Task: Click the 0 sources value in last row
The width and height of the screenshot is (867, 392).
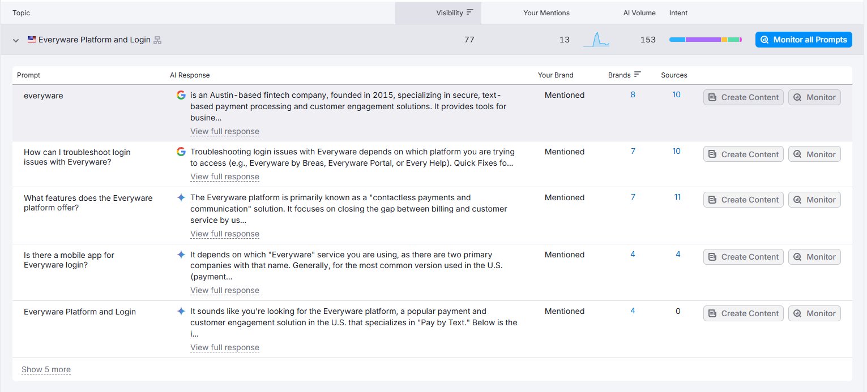Action: click(678, 311)
